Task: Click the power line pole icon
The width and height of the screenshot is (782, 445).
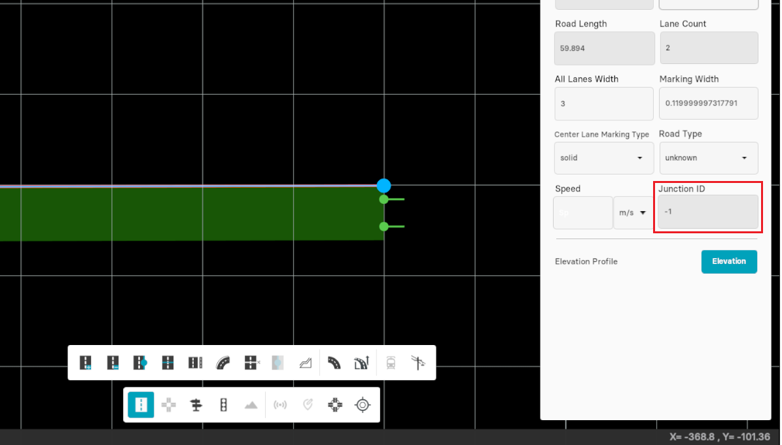Action: pyautogui.click(x=418, y=363)
